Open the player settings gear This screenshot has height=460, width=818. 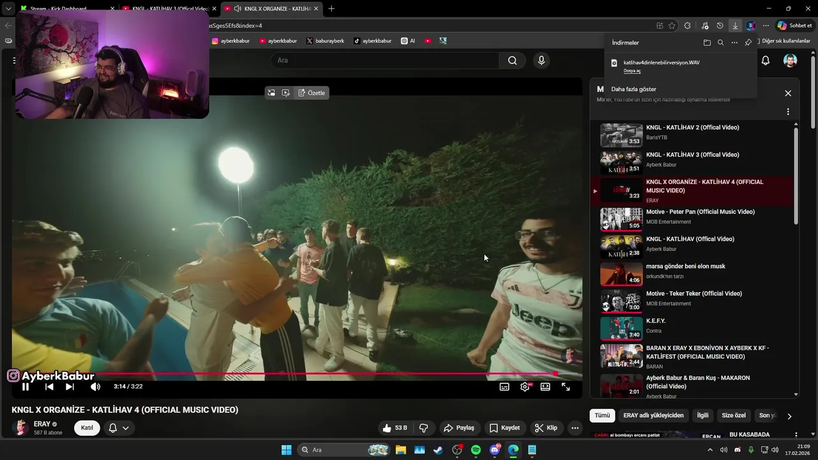pos(525,387)
